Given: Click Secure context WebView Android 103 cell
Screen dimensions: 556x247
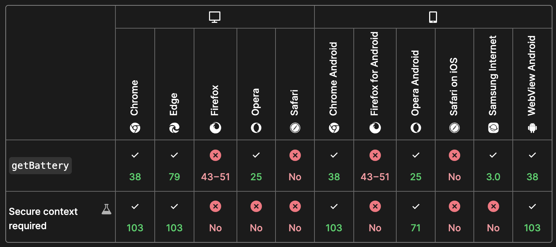Looking at the screenshot, I should click(532, 217).
